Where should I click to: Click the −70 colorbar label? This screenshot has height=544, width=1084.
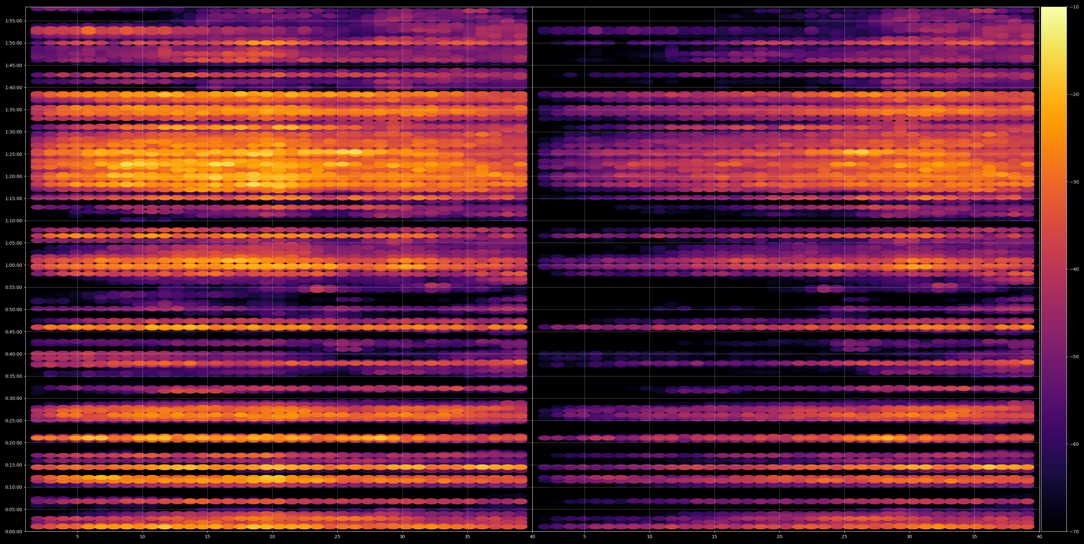click(x=1074, y=532)
